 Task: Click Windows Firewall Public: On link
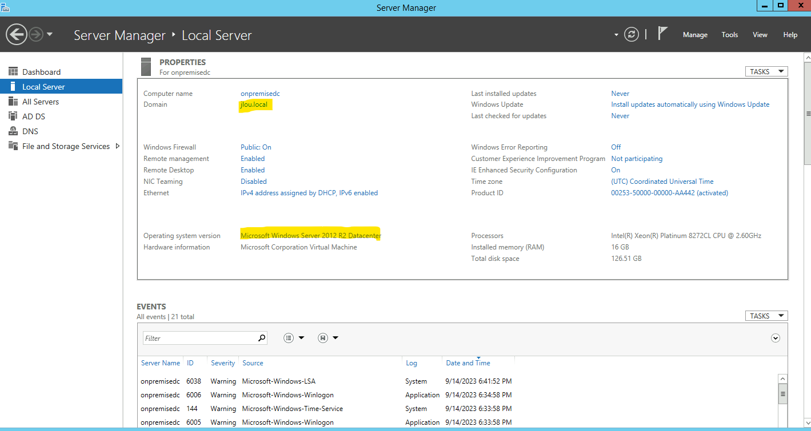(x=256, y=147)
